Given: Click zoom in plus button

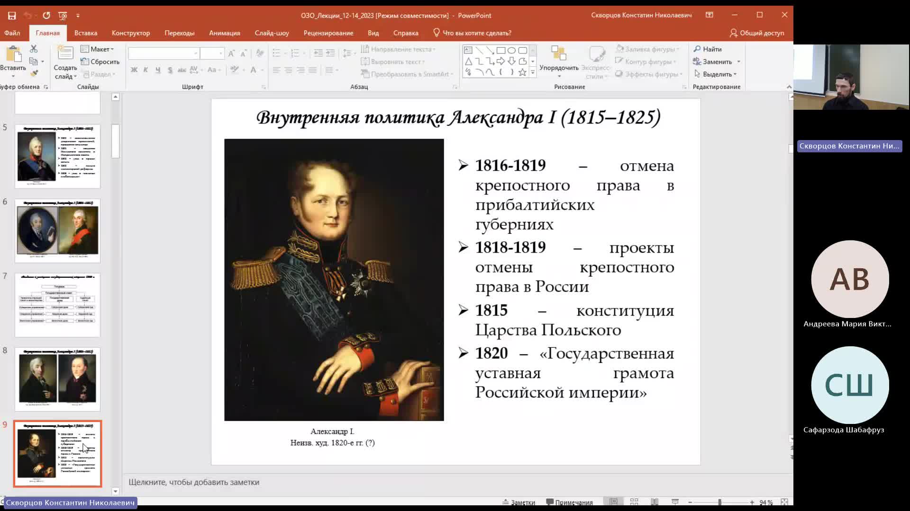Looking at the screenshot, I should [752, 502].
